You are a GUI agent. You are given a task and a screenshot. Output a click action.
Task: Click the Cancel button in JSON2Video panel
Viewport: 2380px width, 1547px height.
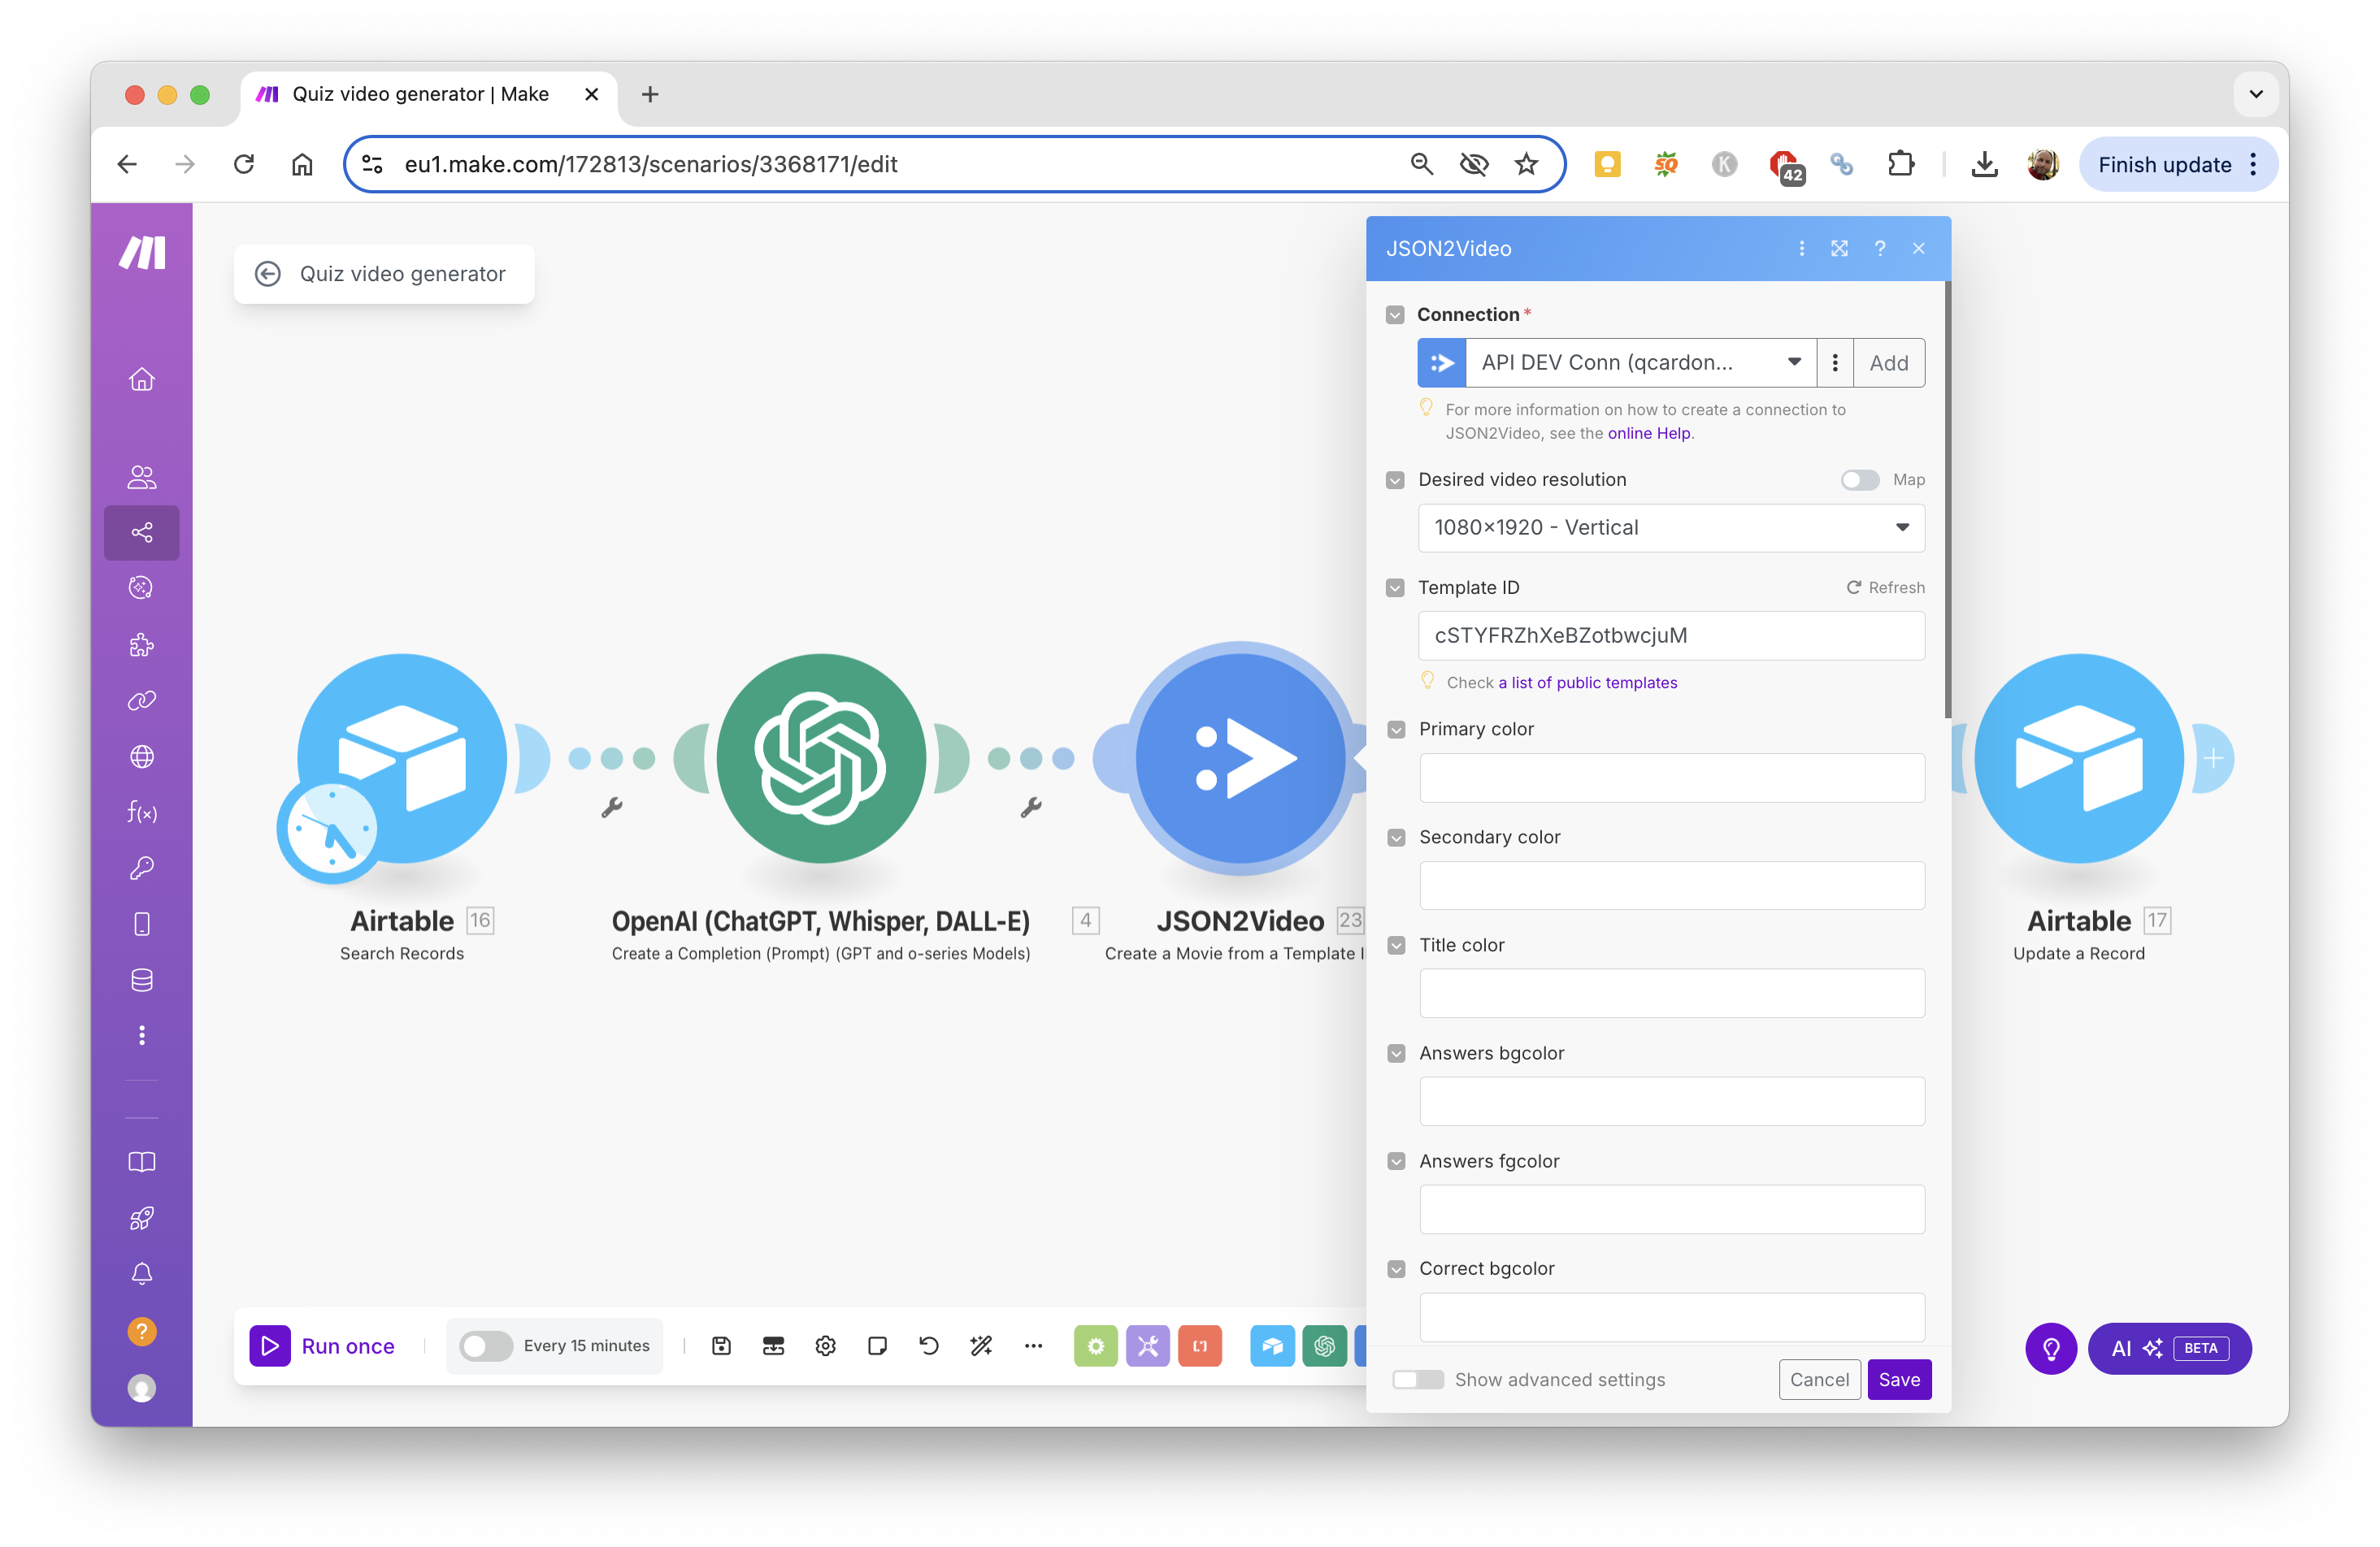[x=1819, y=1379]
